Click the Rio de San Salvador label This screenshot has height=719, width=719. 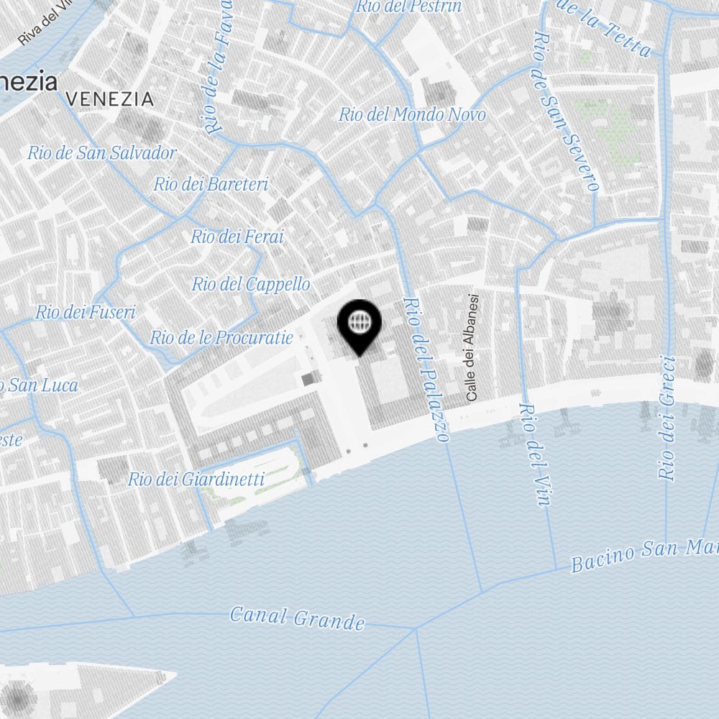[x=102, y=152]
